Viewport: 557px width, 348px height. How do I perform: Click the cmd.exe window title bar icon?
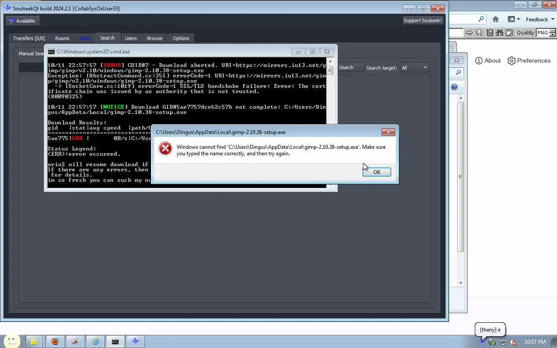[x=51, y=51]
